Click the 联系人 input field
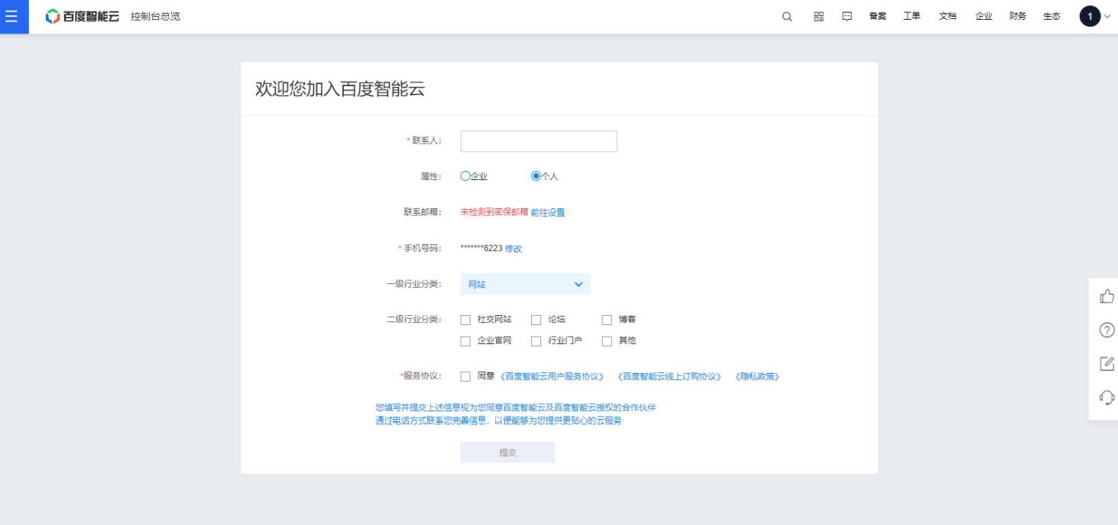Screen dimensions: 1118x525 tap(538, 141)
